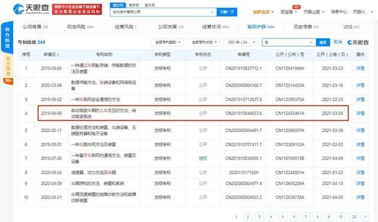This screenshot has height=222, width=378.
Task: Go to results page 3
Action: point(259,217)
